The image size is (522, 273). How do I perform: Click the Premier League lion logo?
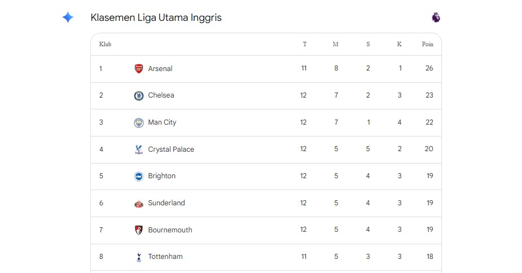point(436,17)
